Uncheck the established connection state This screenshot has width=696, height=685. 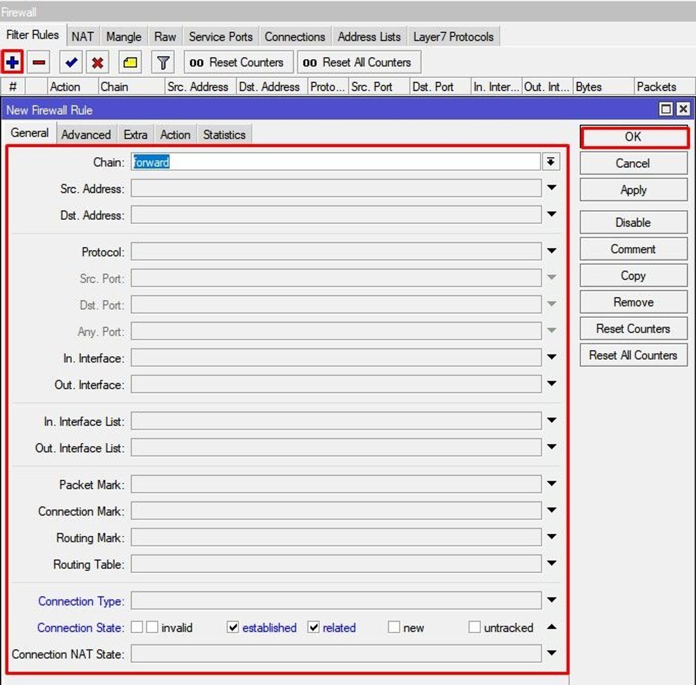(x=233, y=627)
